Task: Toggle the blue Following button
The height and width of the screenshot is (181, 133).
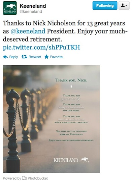Action: [105, 5]
